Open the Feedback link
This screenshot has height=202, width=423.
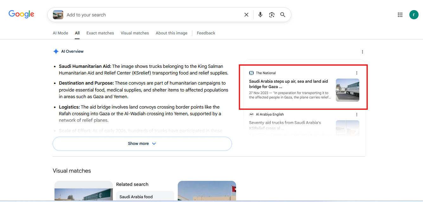[x=206, y=33]
